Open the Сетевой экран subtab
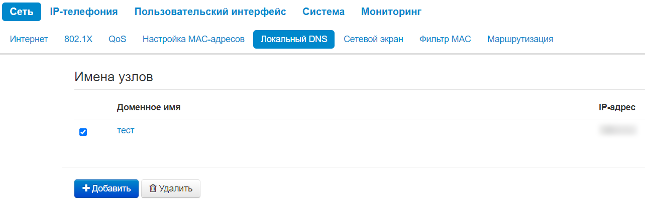645x206 pixels. point(373,39)
